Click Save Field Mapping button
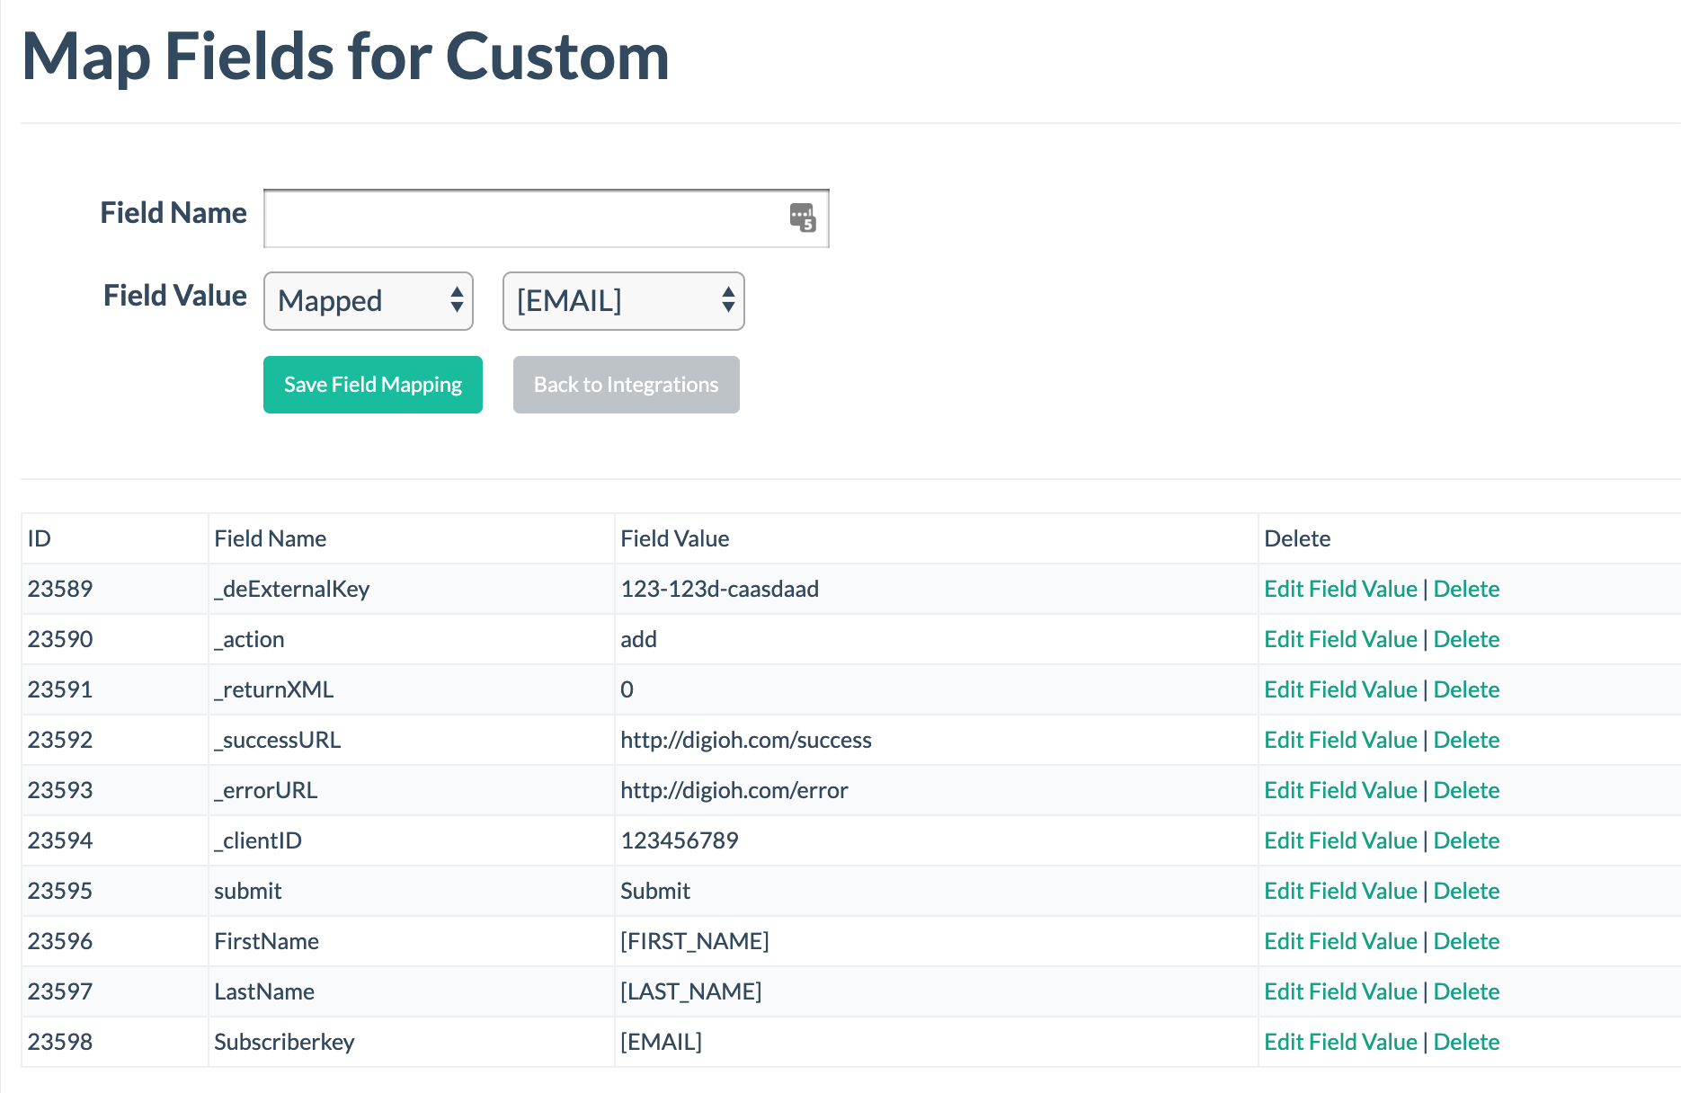 (x=373, y=385)
